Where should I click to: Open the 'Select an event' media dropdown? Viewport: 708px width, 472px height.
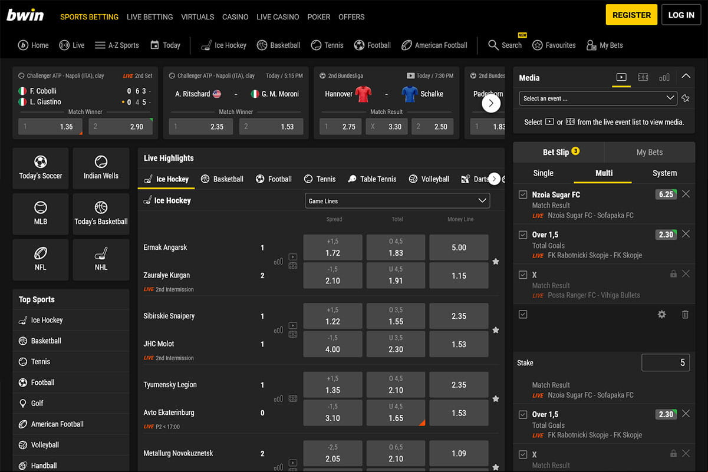pyautogui.click(x=598, y=98)
